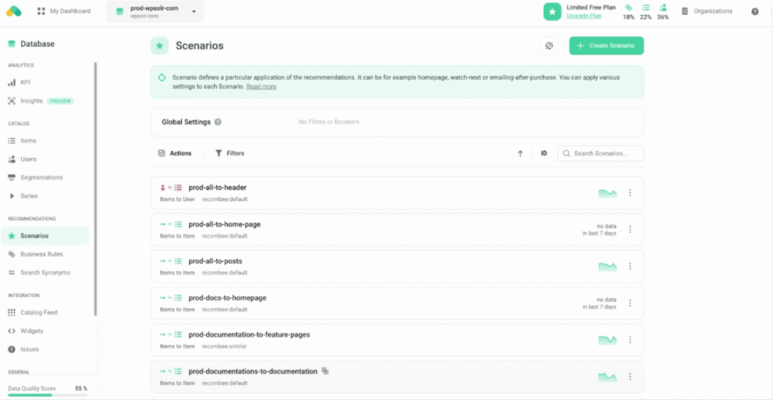Image resolution: width=773 pixels, height=400 pixels.
Task: Click prod-all-to-posts Items to Item icon
Action: tap(171, 261)
